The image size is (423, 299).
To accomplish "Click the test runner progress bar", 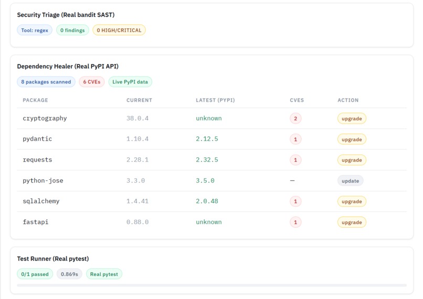I will [212, 285].
